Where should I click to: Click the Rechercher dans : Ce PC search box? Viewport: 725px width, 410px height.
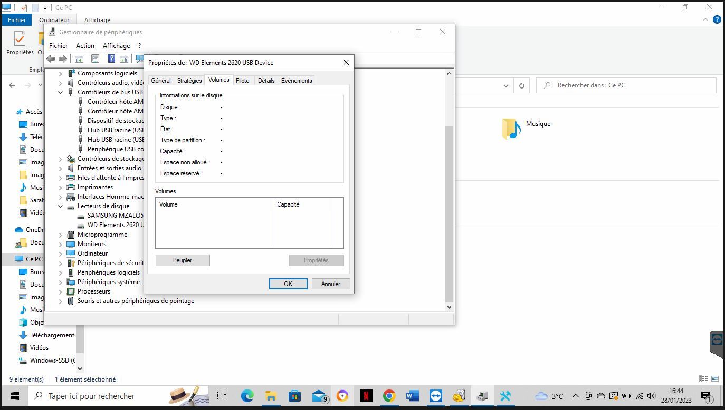click(626, 85)
